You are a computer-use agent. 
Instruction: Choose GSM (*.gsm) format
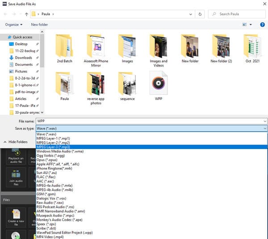[151, 194]
